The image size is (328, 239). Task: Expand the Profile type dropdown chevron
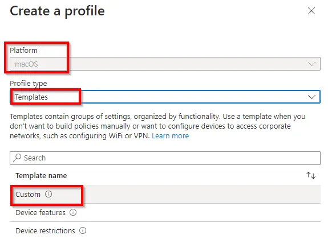[311, 97]
